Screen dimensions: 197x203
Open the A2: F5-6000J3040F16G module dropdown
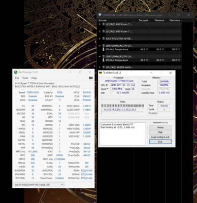point(39,185)
